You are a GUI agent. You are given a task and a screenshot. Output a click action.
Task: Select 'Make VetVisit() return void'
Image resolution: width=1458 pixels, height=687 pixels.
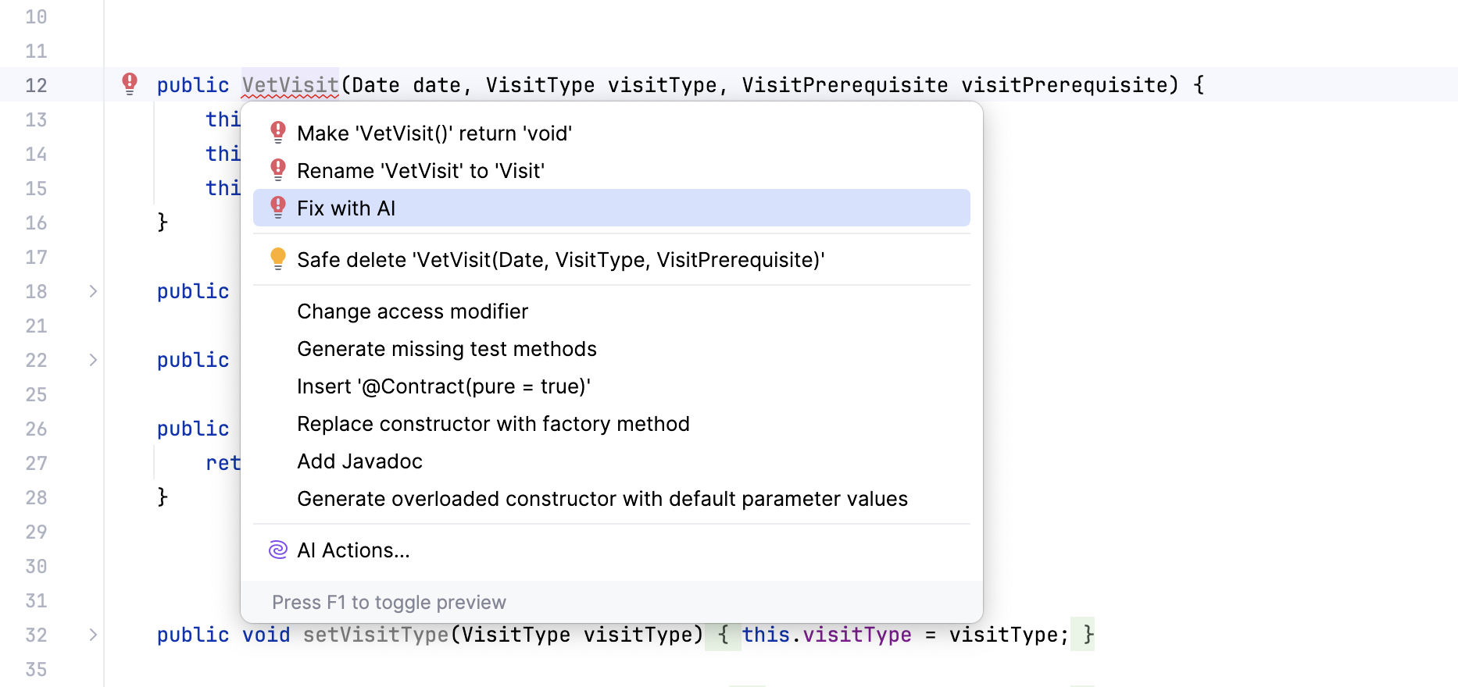point(434,133)
